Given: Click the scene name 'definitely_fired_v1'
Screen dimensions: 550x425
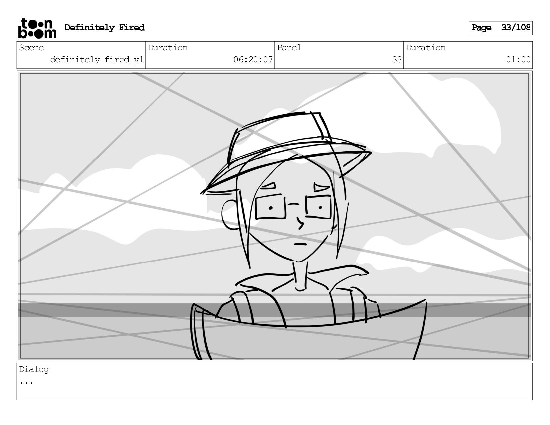Looking at the screenshot, I should (97, 60).
